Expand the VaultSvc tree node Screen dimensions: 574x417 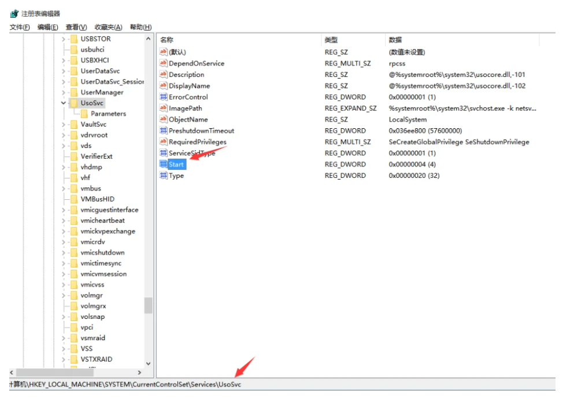[x=64, y=124]
